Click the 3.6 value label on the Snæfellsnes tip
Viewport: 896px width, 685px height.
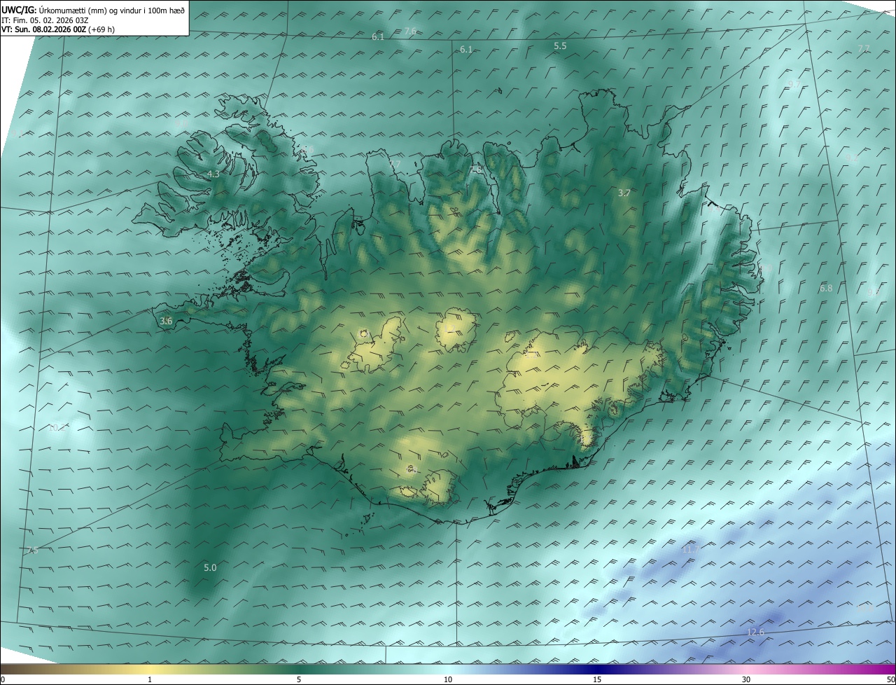point(166,321)
